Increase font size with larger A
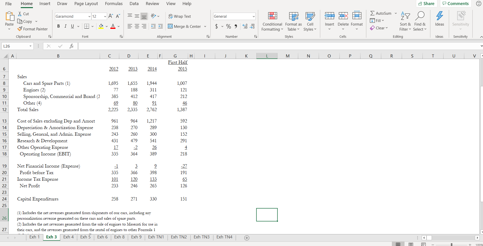Screen dimensions: 483x246 pyautogui.click(x=111, y=16)
